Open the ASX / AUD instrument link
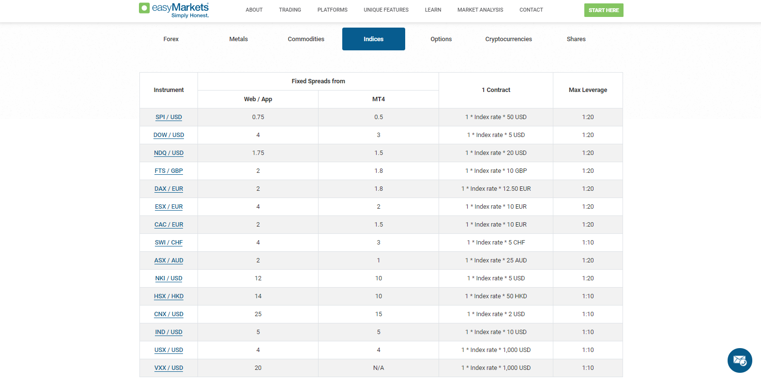The height and width of the screenshot is (382, 761). tap(168, 260)
